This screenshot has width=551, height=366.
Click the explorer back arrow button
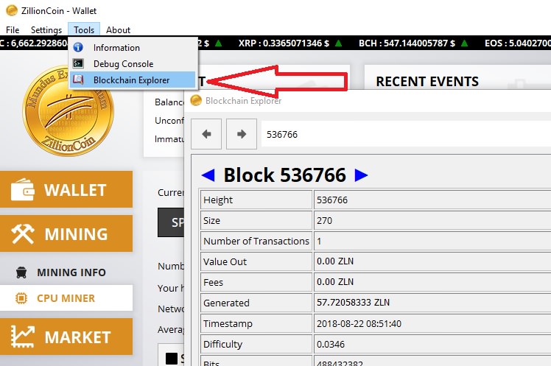pos(206,134)
